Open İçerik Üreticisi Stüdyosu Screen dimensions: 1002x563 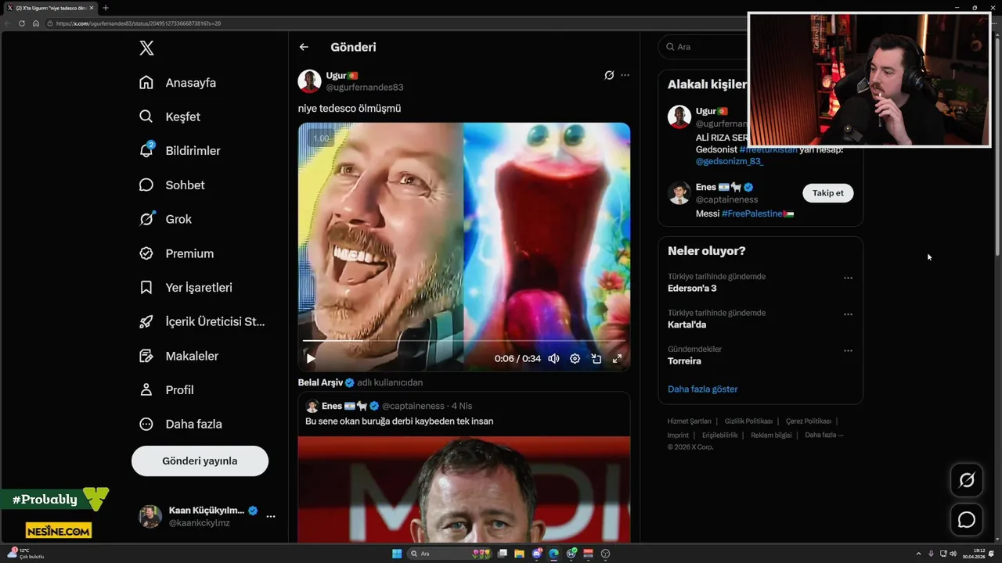(202, 321)
